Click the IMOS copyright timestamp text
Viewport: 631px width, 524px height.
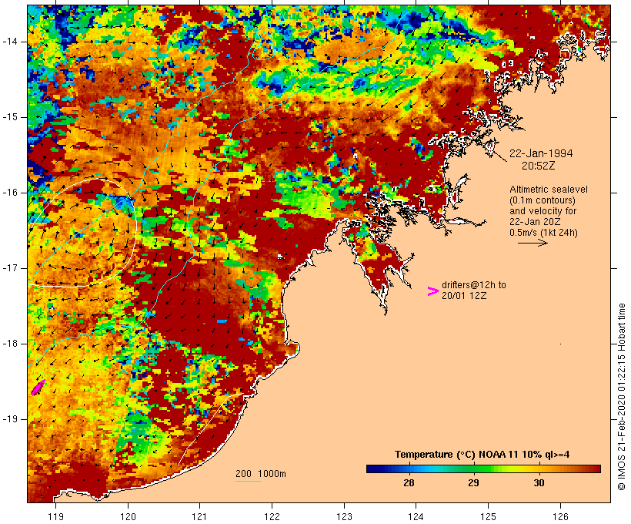point(621,397)
